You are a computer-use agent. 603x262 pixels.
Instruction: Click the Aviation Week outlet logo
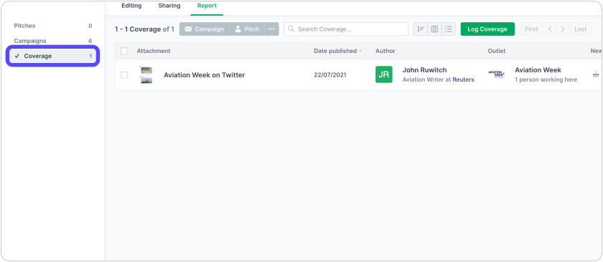(x=496, y=74)
